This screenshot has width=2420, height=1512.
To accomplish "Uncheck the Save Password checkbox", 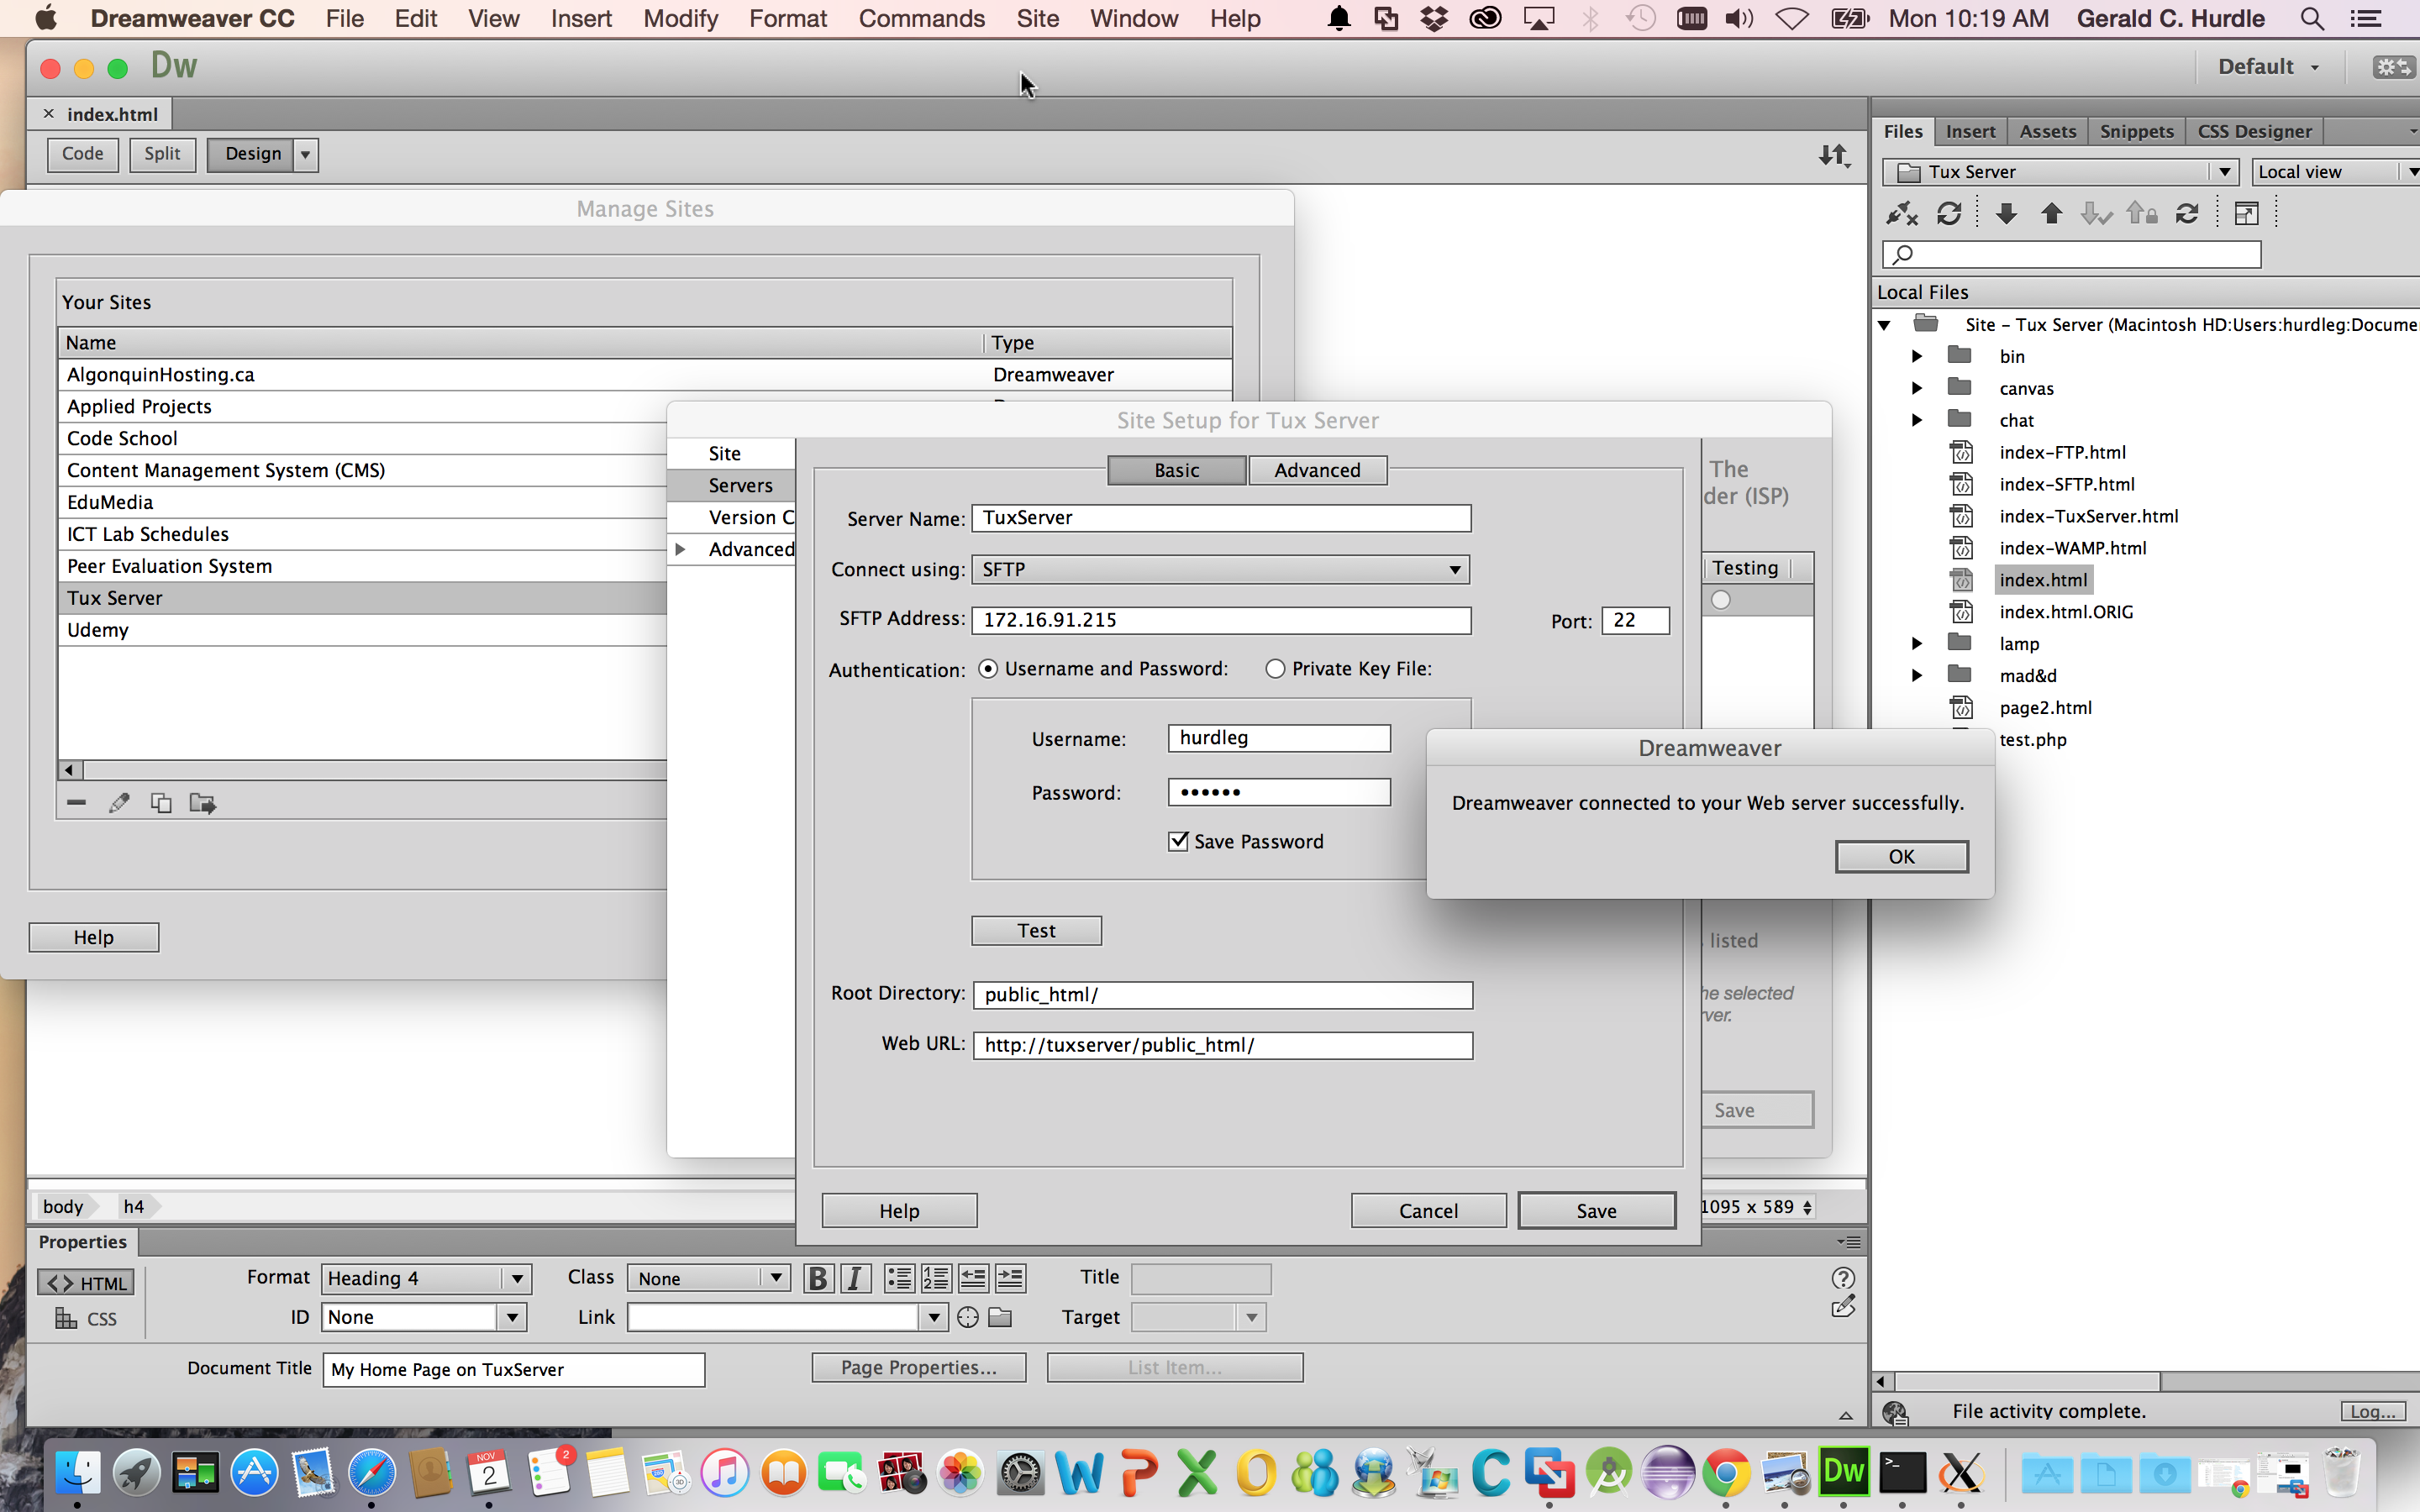I will [1179, 841].
